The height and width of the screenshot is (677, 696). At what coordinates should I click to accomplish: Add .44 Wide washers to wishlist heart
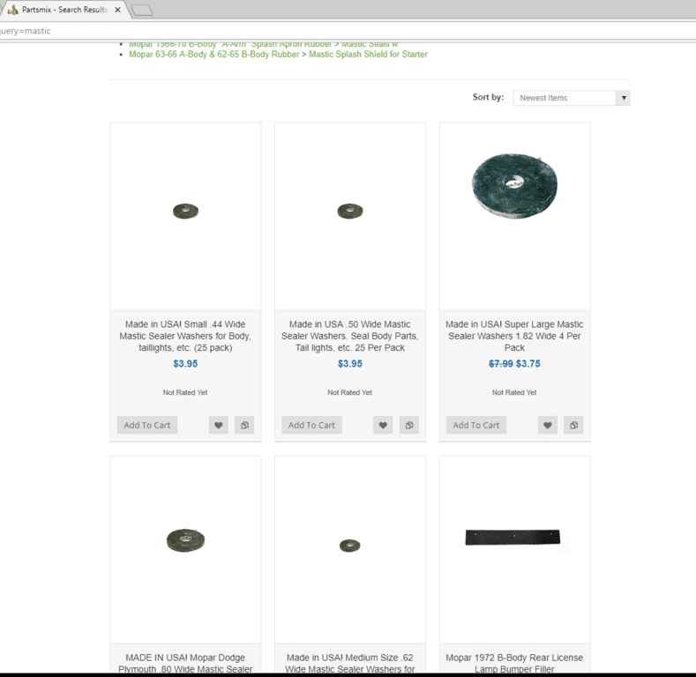[218, 425]
